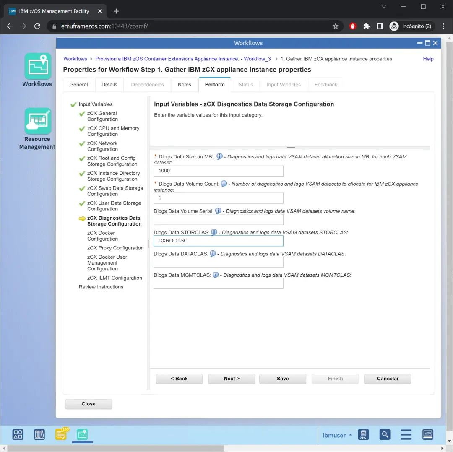Click the Next > button
The width and height of the screenshot is (453, 452).
pyautogui.click(x=232, y=379)
